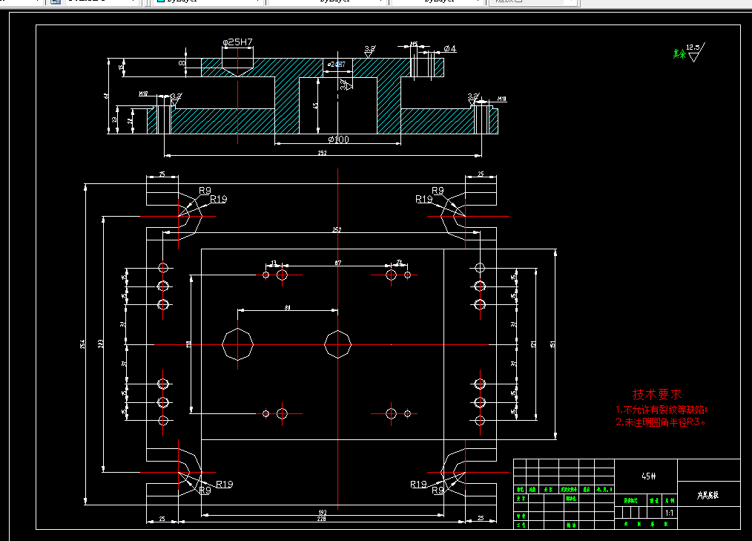Click the ø24H7 bore label

click(337, 64)
